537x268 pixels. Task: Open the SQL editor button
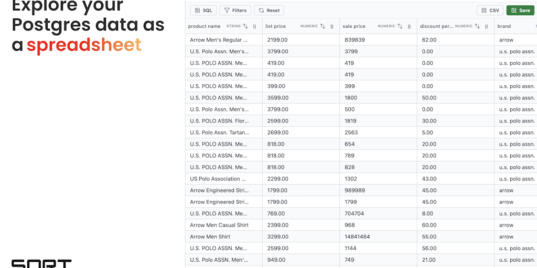pyautogui.click(x=203, y=10)
